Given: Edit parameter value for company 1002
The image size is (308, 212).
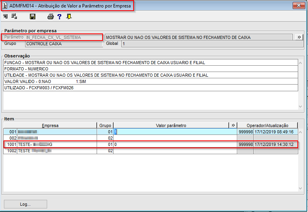Looking at the screenshot, I should tap(175, 151).
